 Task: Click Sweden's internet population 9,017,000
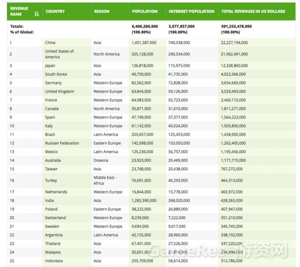pos(177,226)
